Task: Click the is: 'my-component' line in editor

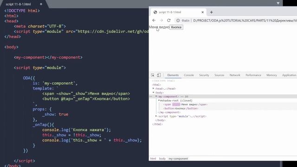Action: (55, 83)
